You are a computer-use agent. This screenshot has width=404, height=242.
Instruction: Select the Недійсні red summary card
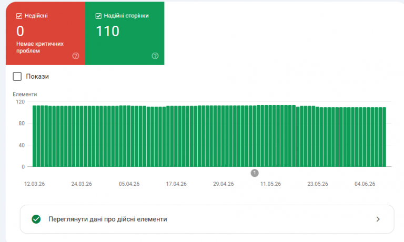click(x=45, y=34)
